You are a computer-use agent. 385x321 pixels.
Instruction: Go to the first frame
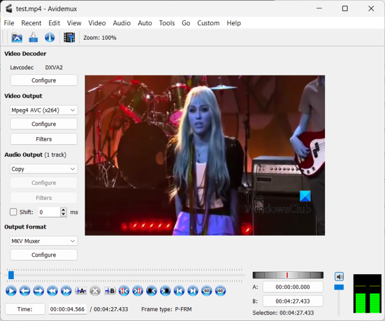pyautogui.click(x=179, y=291)
